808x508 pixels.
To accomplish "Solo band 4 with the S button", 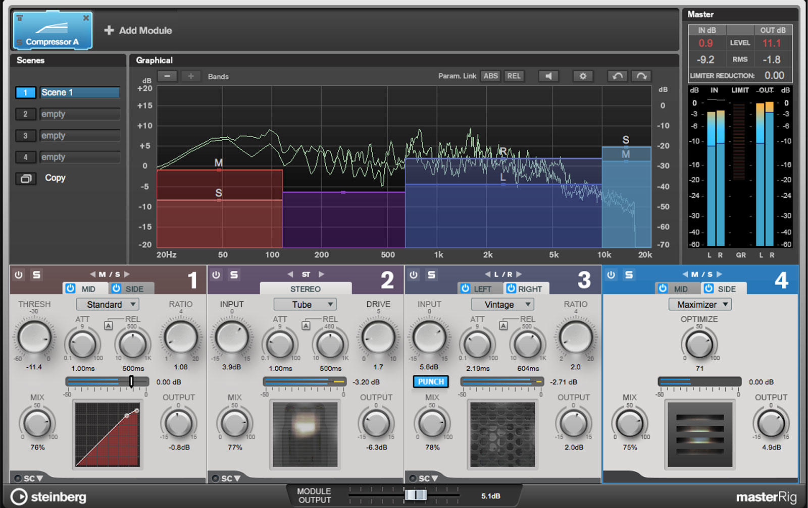I will tap(629, 275).
